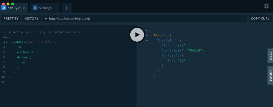The image size is (273, 107).
Task: Collapse the query block at line 2
Action: pos(7,37)
